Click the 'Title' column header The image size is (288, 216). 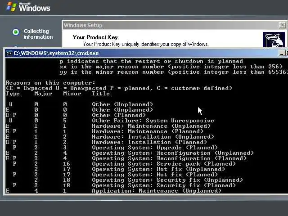coord(101,94)
